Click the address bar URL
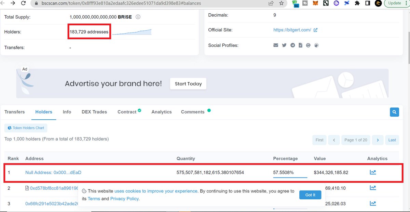The height and width of the screenshot is (212, 410). click(x=121, y=3)
